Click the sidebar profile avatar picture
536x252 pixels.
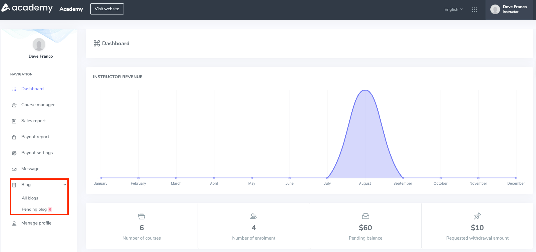(39, 45)
